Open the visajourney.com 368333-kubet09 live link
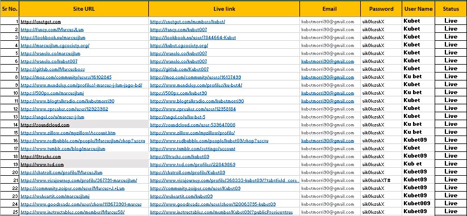The height and width of the screenshot is (216, 467). pyautogui.click(x=224, y=180)
